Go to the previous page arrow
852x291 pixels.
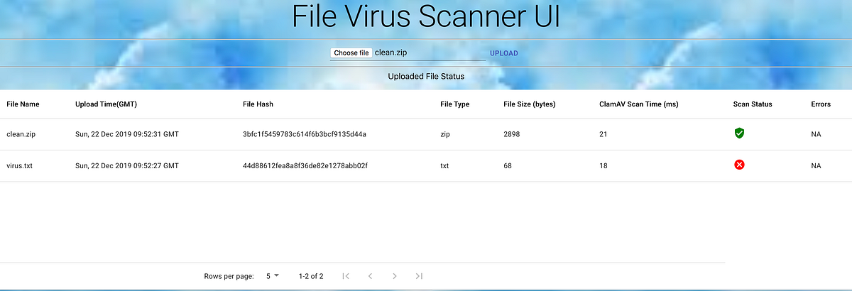pos(370,276)
